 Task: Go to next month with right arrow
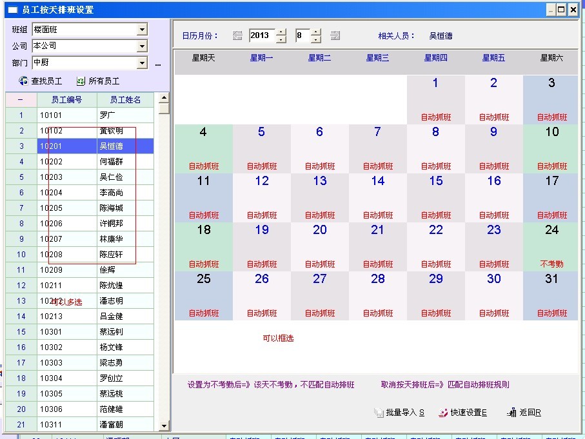[x=335, y=35]
